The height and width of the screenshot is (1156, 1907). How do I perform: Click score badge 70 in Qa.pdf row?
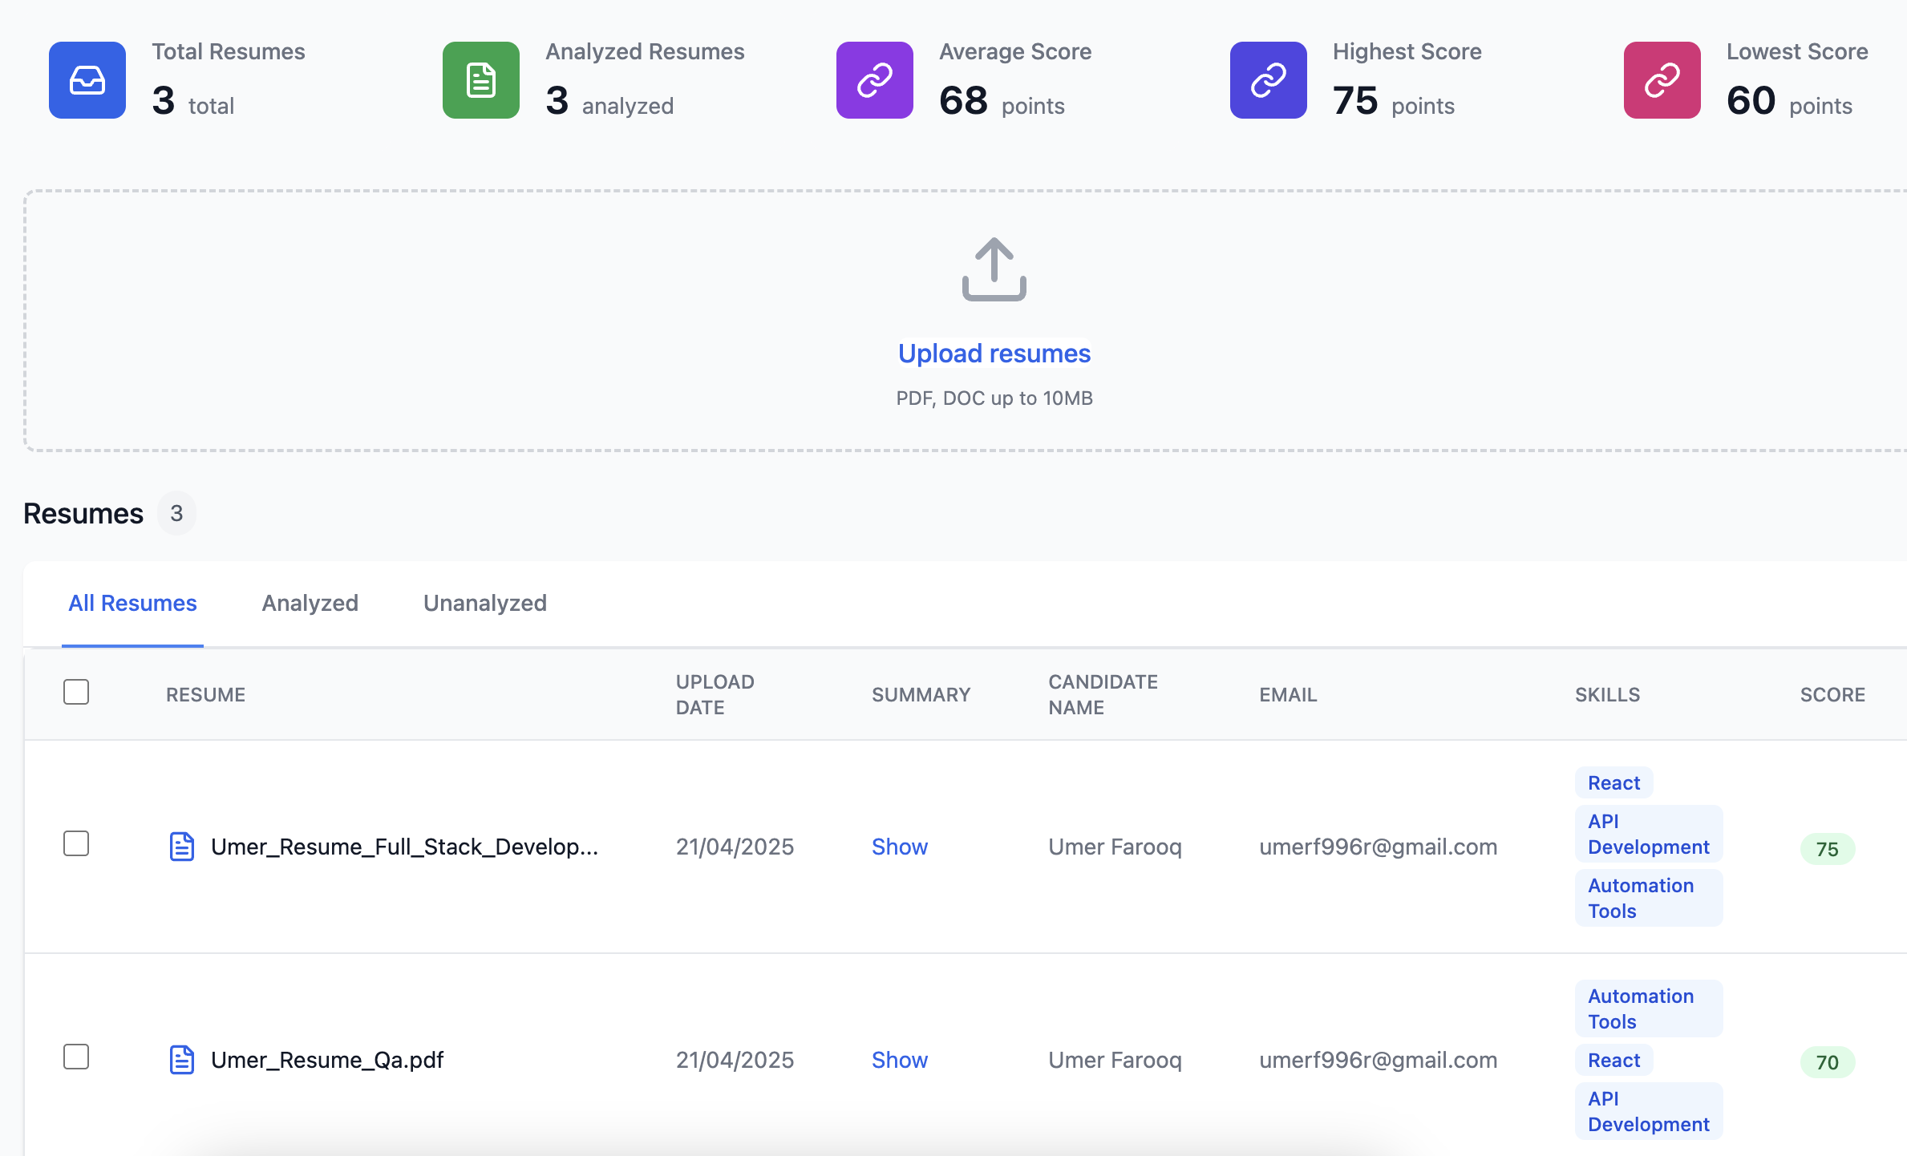coord(1828,1062)
